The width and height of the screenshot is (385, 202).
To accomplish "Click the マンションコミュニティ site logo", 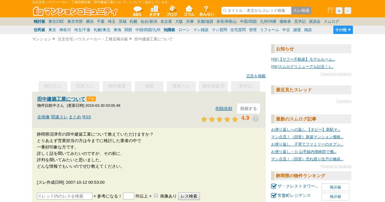I will pos(75,11).
